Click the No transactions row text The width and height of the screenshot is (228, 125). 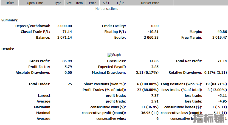(x=107, y=9)
